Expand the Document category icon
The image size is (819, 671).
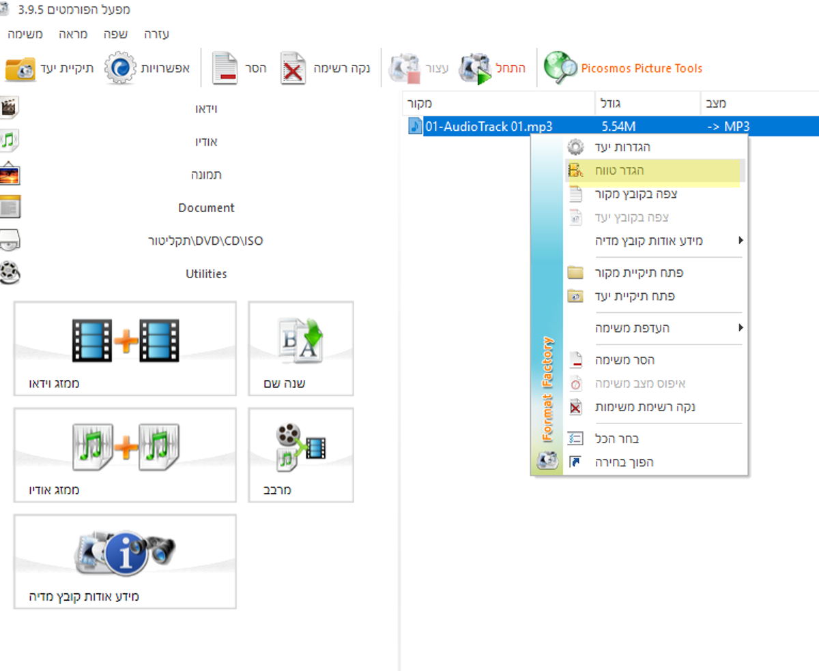pos(10,207)
